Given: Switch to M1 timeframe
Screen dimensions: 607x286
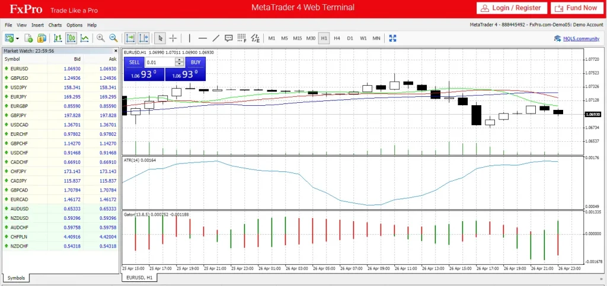Looking at the screenshot, I should pyautogui.click(x=271, y=38).
